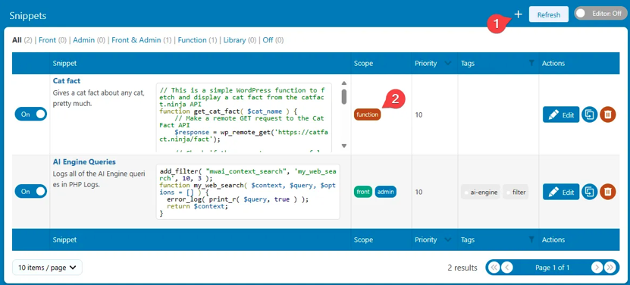
Task: Click the Cat fact description text
Action: (x=99, y=99)
